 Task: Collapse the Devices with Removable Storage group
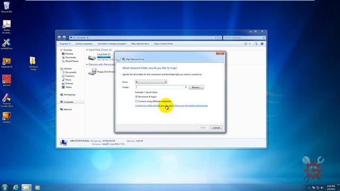pos(87,65)
